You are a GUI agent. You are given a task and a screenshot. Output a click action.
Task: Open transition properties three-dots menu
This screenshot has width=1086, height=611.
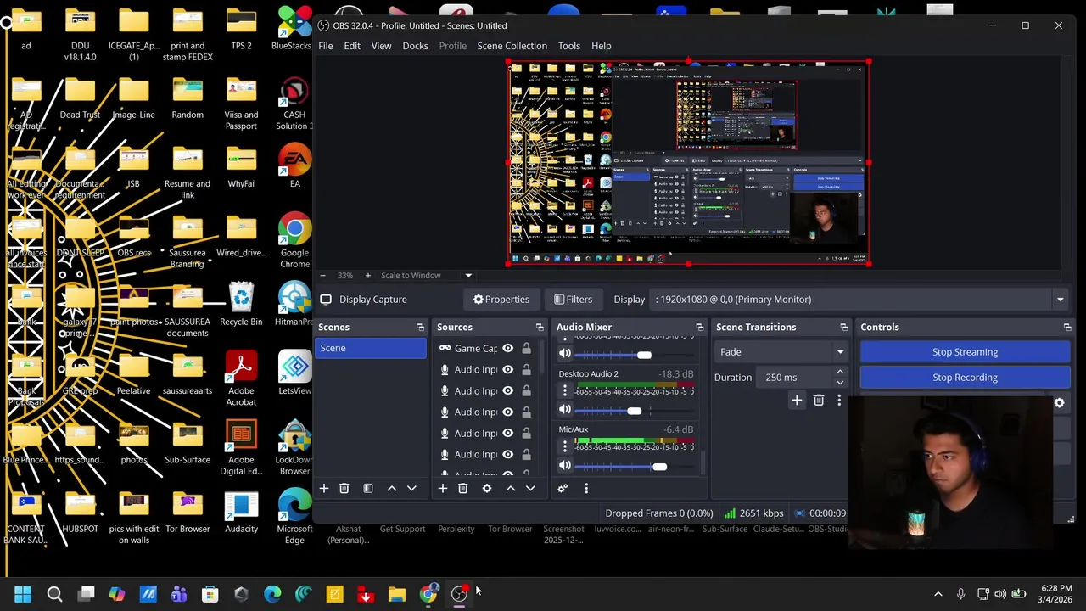click(x=839, y=400)
